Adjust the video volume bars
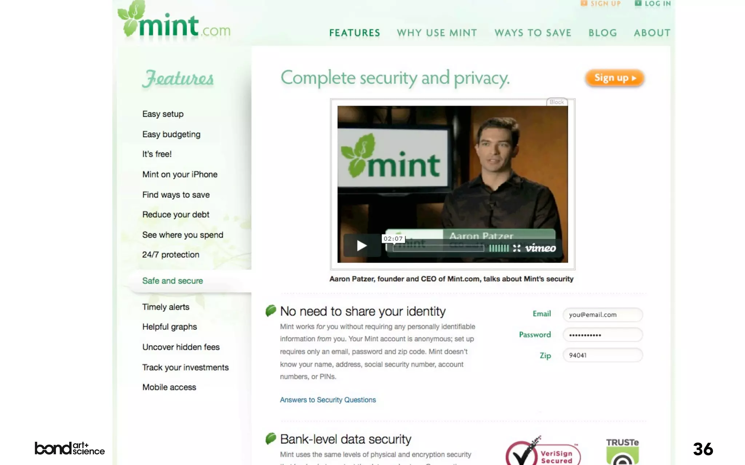 point(499,248)
